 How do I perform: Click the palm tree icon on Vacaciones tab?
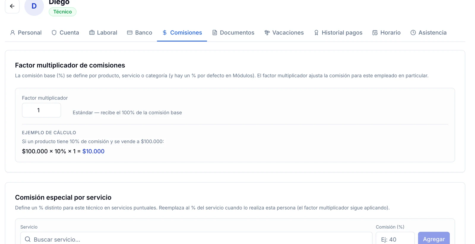pyautogui.click(x=267, y=33)
